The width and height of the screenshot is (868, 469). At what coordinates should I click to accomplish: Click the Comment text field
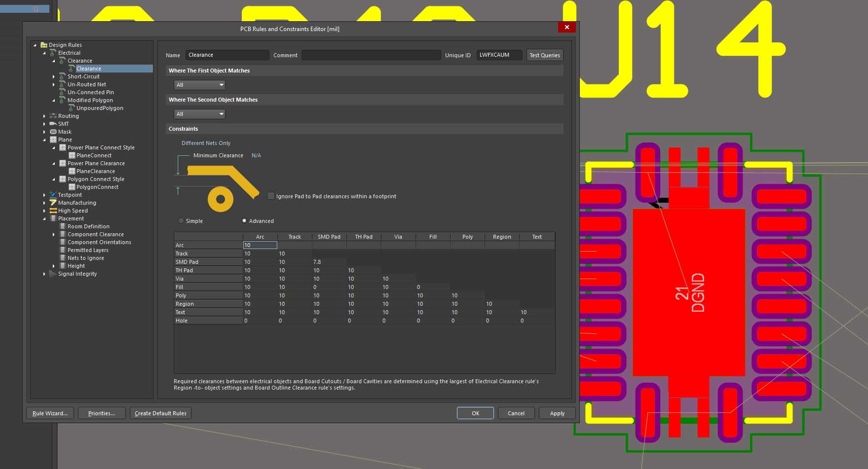(371, 55)
